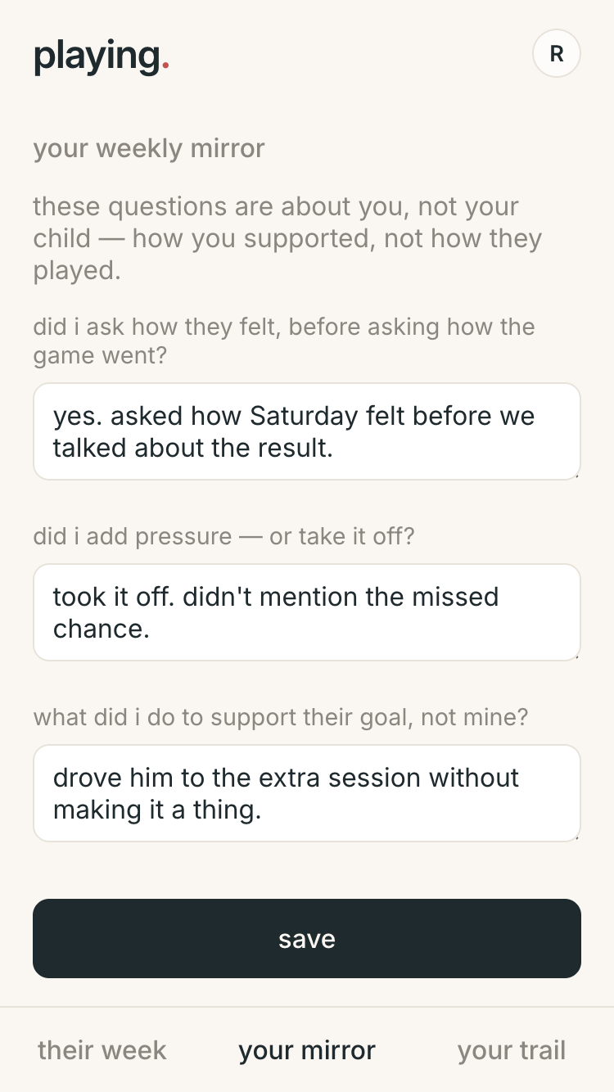Click the 'did i add pressure' question label
This screenshot has width=614, height=1092.
tap(224, 537)
